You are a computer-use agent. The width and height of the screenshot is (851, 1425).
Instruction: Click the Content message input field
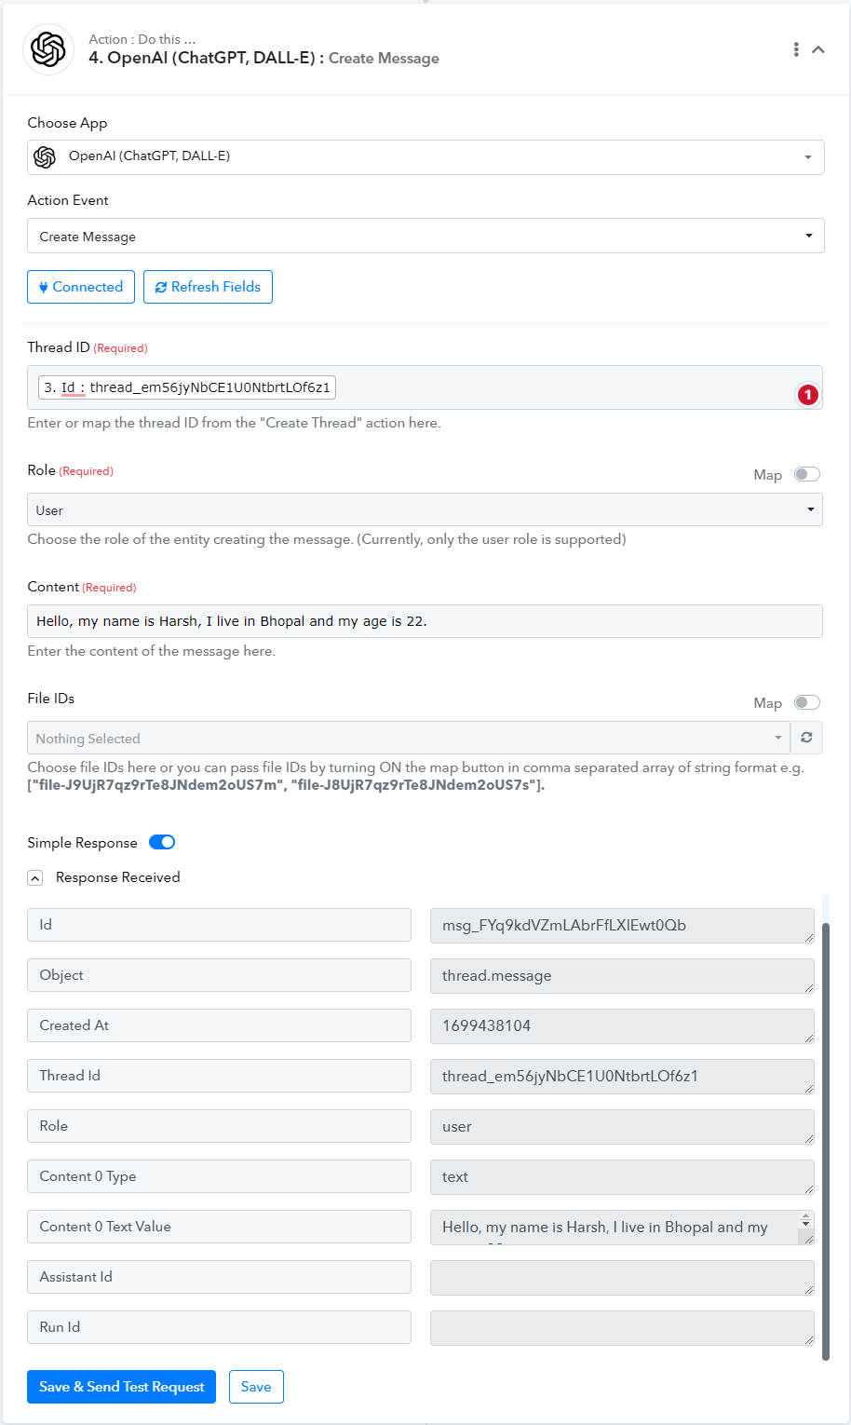pos(425,621)
